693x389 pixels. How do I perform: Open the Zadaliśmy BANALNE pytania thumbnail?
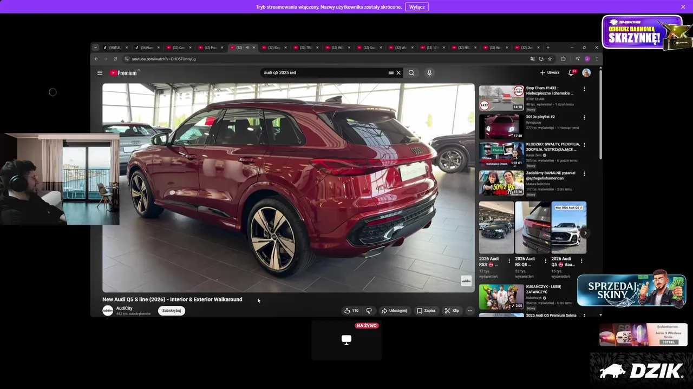501,183
